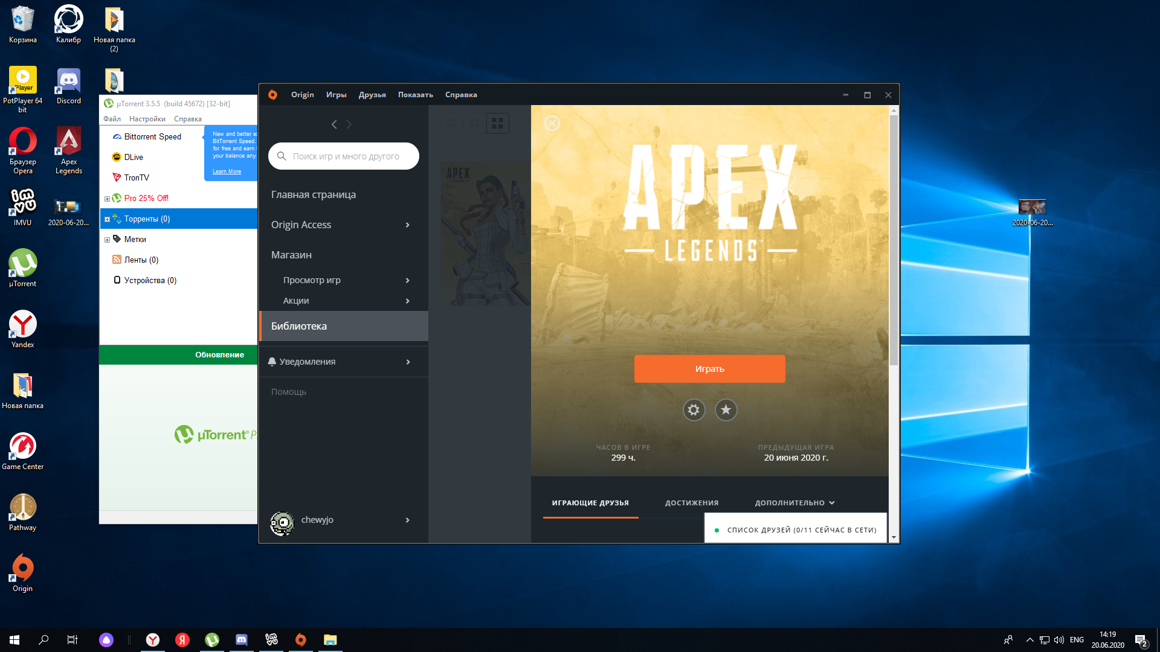This screenshot has height=652, width=1160.
Task: Go forward with right navigation arrow
Action: 349,124
